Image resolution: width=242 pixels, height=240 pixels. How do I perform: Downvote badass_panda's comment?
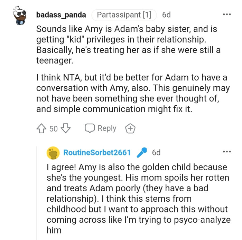[x=65, y=129]
